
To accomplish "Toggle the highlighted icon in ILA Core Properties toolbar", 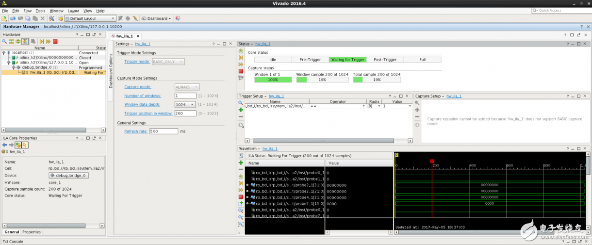I will point(18,145).
